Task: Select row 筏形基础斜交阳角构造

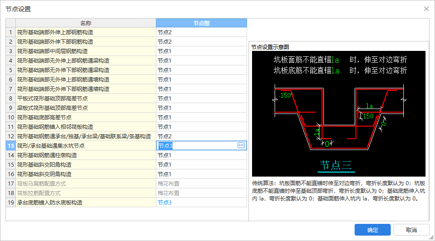Action: [86, 164]
